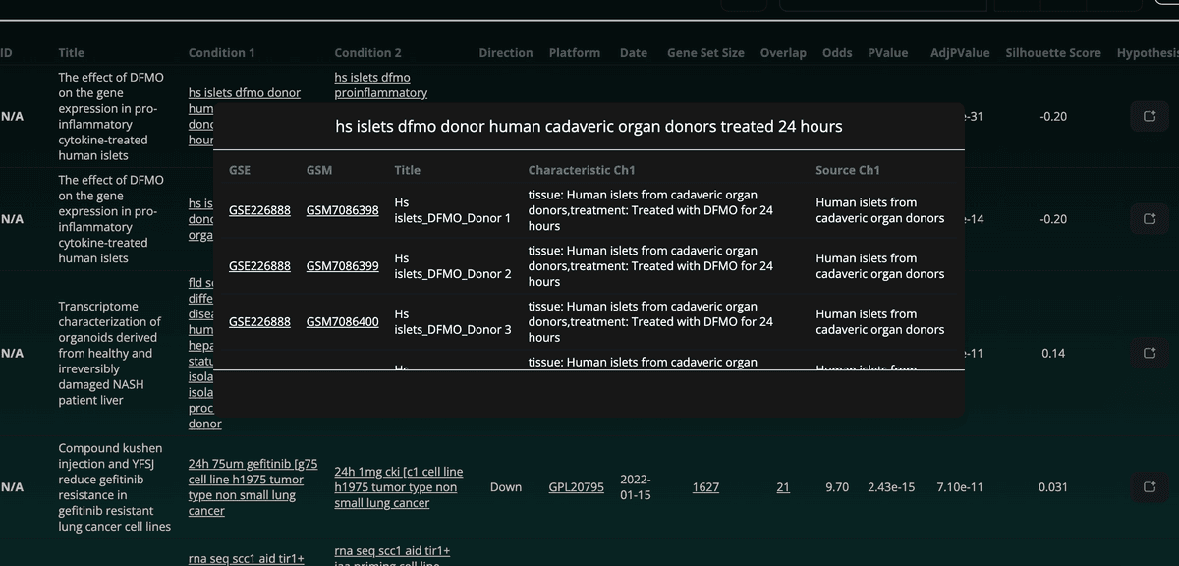Screen dimensions: 1179x566
Task: Open hypothesis icon in first DFMO islets row
Action: (x=1150, y=117)
